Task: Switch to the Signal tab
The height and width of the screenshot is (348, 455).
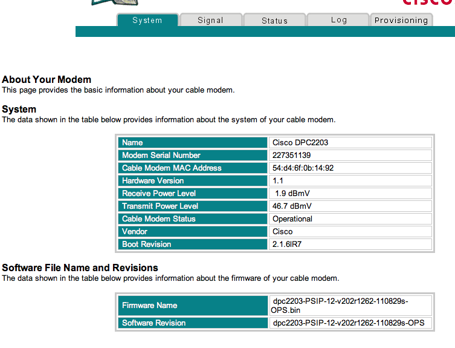Action: point(211,20)
